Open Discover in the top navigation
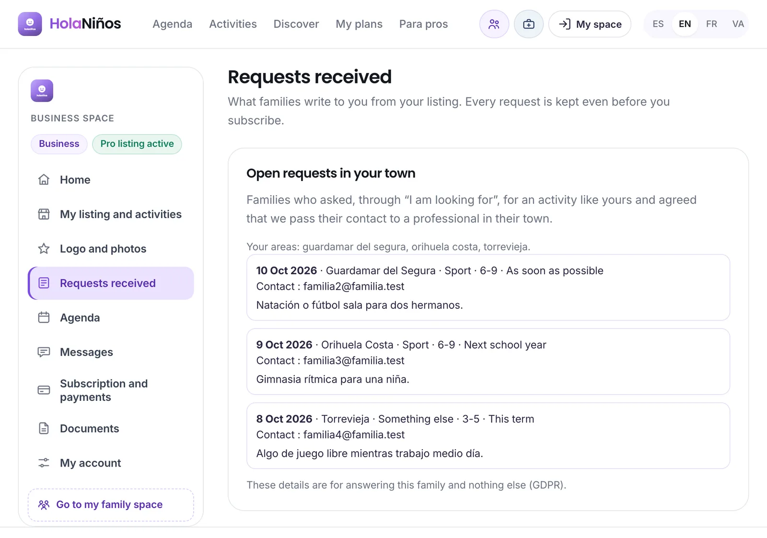This screenshot has height=538, width=767. (x=296, y=24)
